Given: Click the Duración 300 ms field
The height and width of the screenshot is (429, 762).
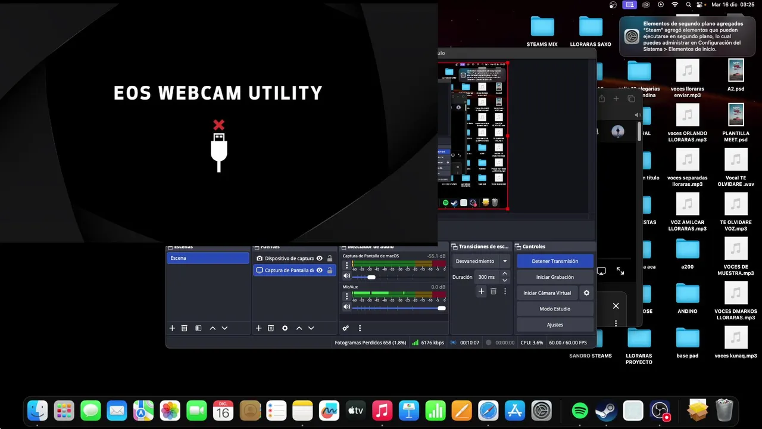Looking at the screenshot, I should (x=488, y=277).
